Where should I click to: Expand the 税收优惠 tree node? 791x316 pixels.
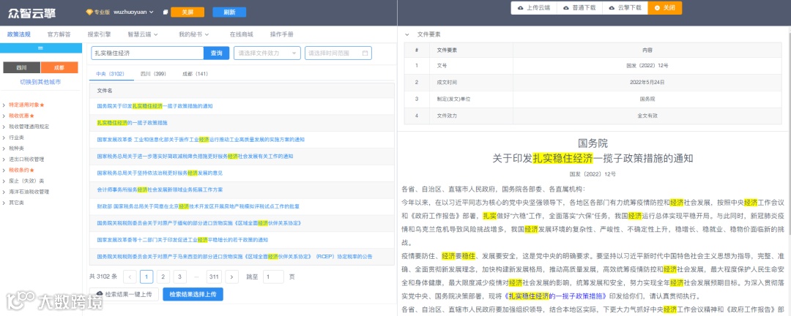(4, 116)
